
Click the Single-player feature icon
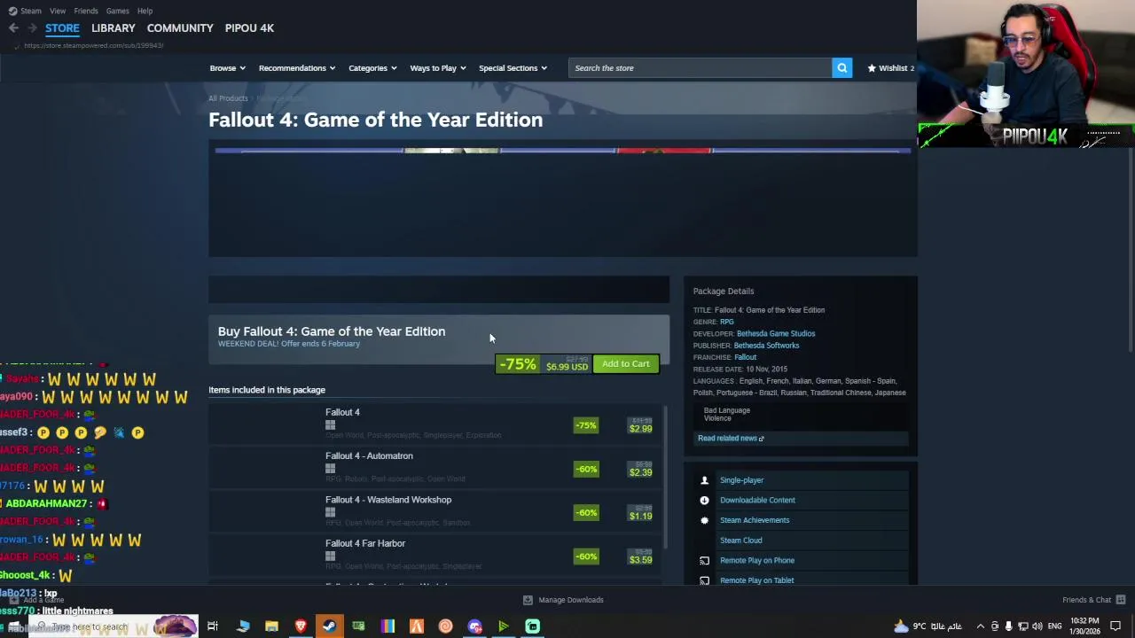705,480
